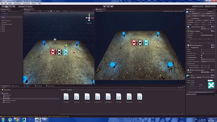Open the Interpolate dropdown

click(208, 60)
